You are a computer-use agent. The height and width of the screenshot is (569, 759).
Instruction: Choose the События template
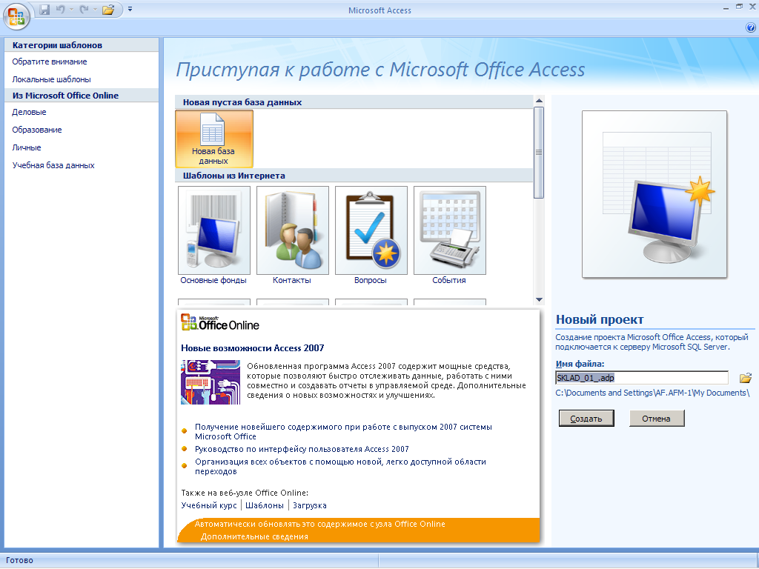pos(449,236)
